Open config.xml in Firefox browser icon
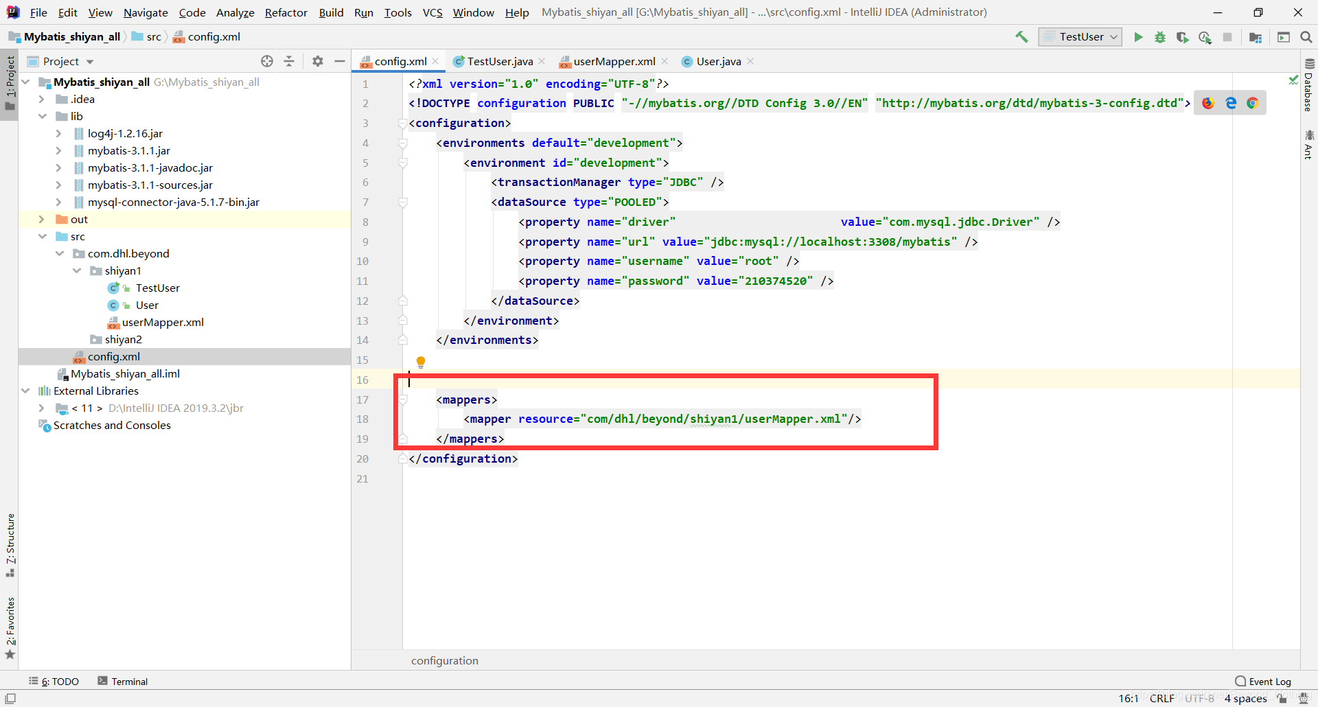The height and width of the screenshot is (707, 1318). 1208,103
